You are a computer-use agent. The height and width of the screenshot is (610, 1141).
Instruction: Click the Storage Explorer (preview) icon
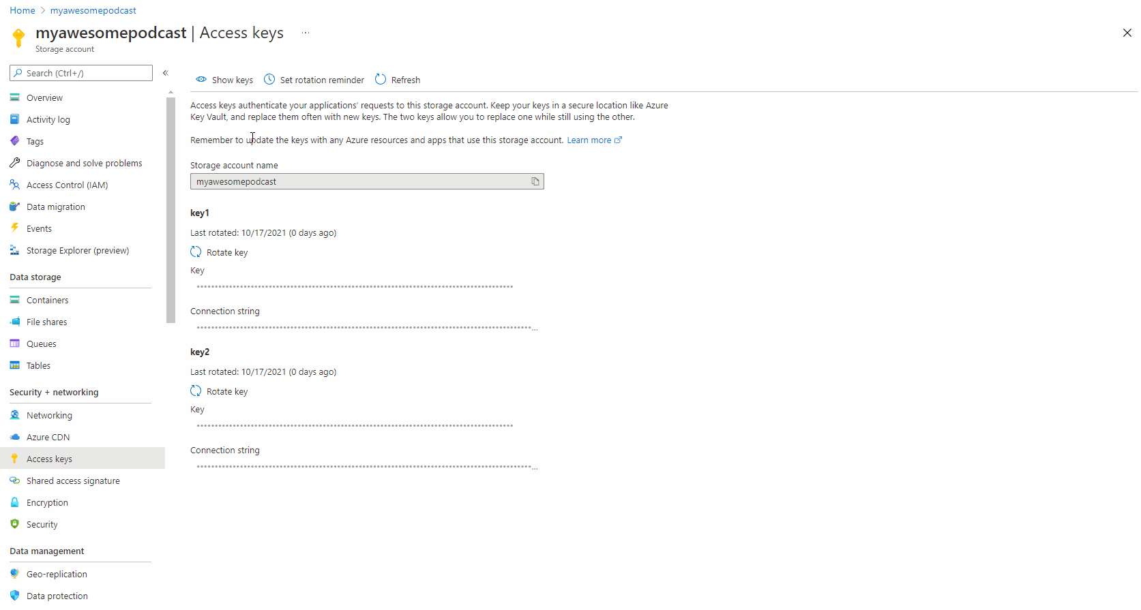pos(14,250)
